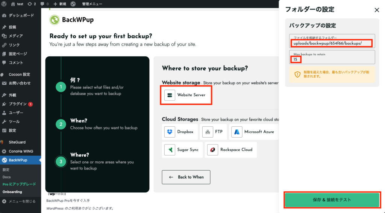Open Onboarding submenu item
385x213 pixels.
click(12, 192)
